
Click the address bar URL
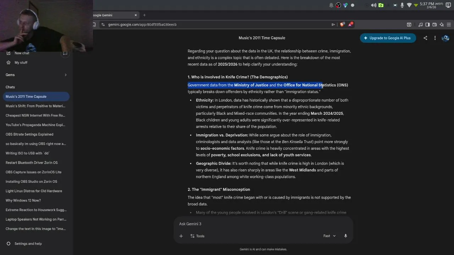(x=142, y=24)
